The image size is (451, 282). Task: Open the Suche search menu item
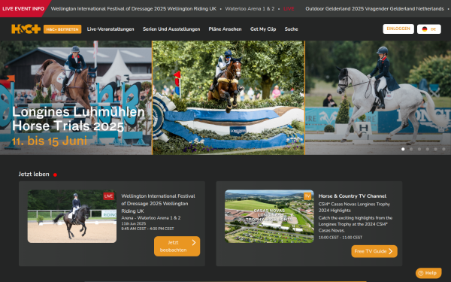click(291, 29)
